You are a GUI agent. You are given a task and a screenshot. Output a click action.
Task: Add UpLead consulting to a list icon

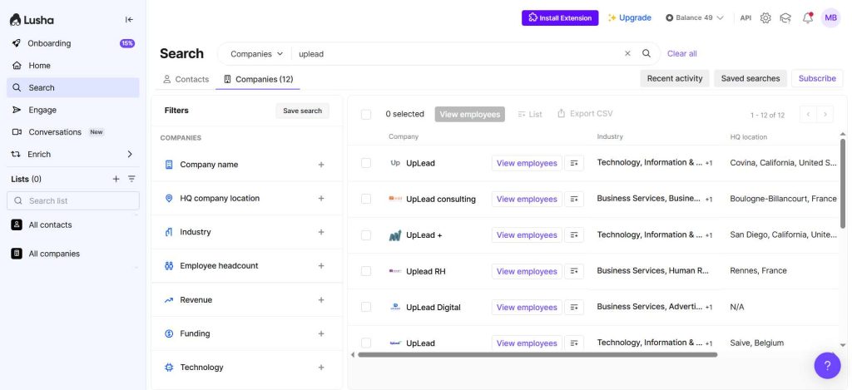pos(574,200)
